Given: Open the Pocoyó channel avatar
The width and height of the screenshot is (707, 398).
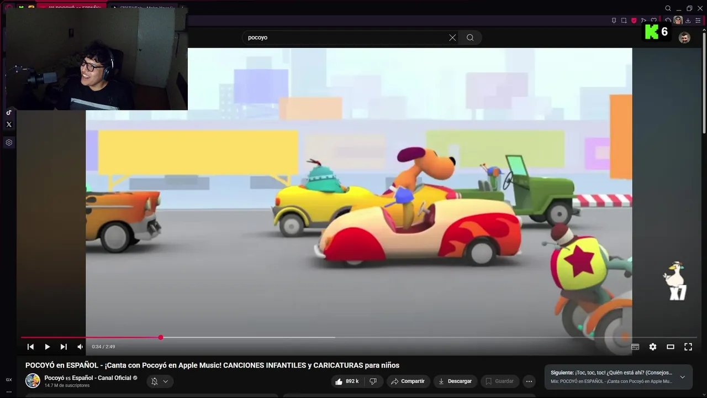Looking at the screenshot, I should 33,381.
